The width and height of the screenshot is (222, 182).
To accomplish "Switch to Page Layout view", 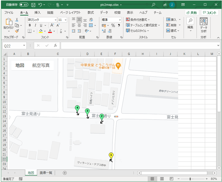I will point(162,179).
